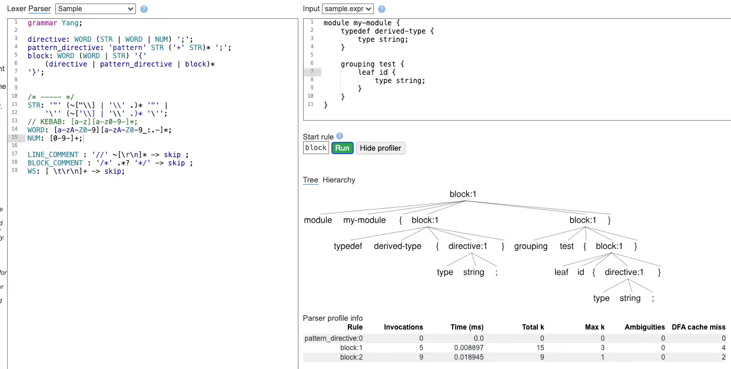The width and height of the screenshot is (731, 369).
Task: Click the DFA cache miss column header
Action: point(699,327)
